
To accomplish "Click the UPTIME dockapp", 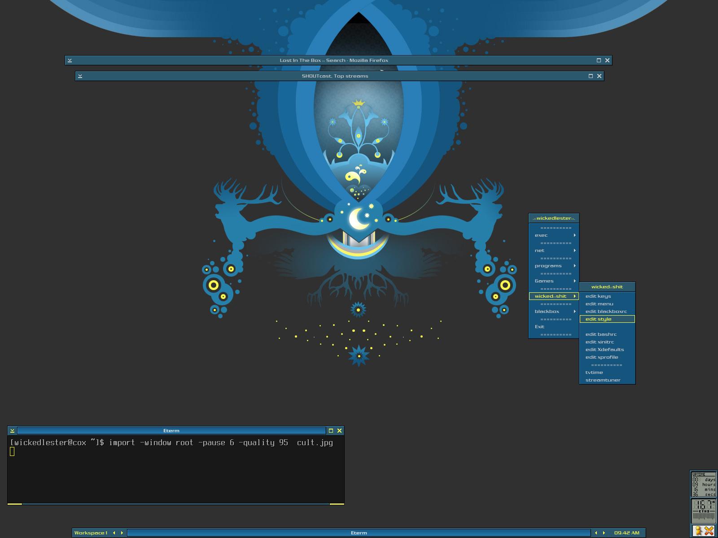I will point(704,484).
